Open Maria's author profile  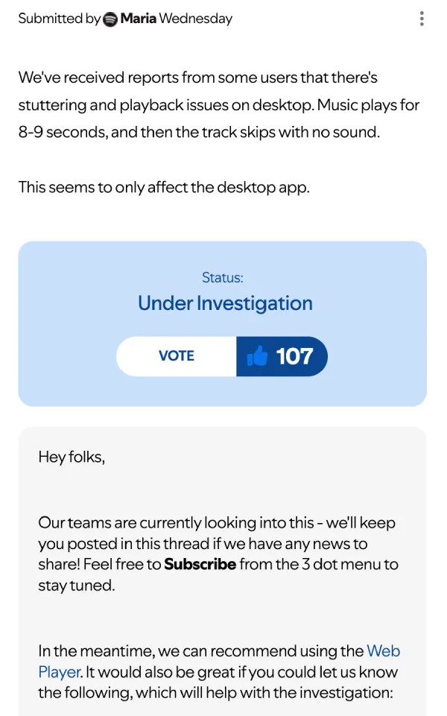[x=138, y=19]
